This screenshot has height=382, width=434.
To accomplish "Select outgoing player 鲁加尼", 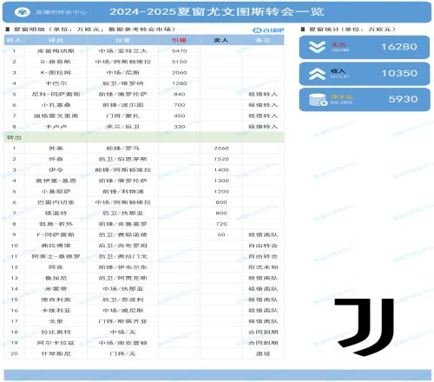I will [56, 278].
